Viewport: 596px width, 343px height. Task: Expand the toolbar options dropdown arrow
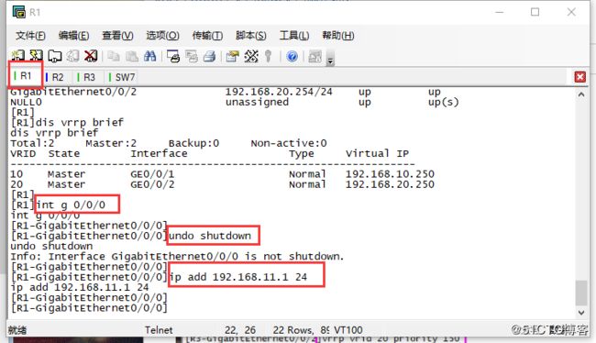330,58
